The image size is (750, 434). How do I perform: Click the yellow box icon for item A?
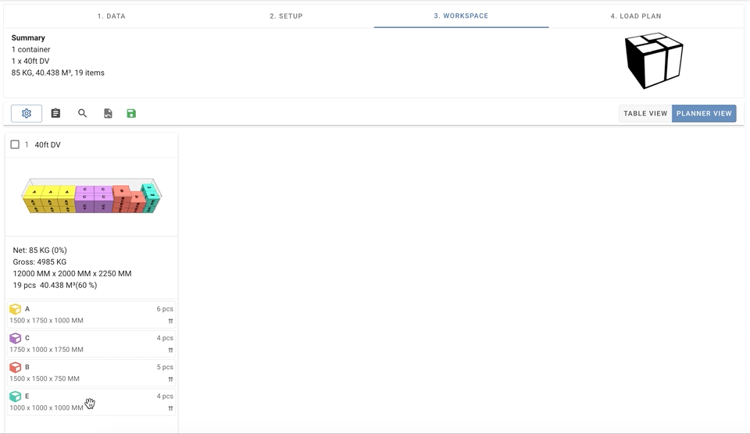(16, 309)
